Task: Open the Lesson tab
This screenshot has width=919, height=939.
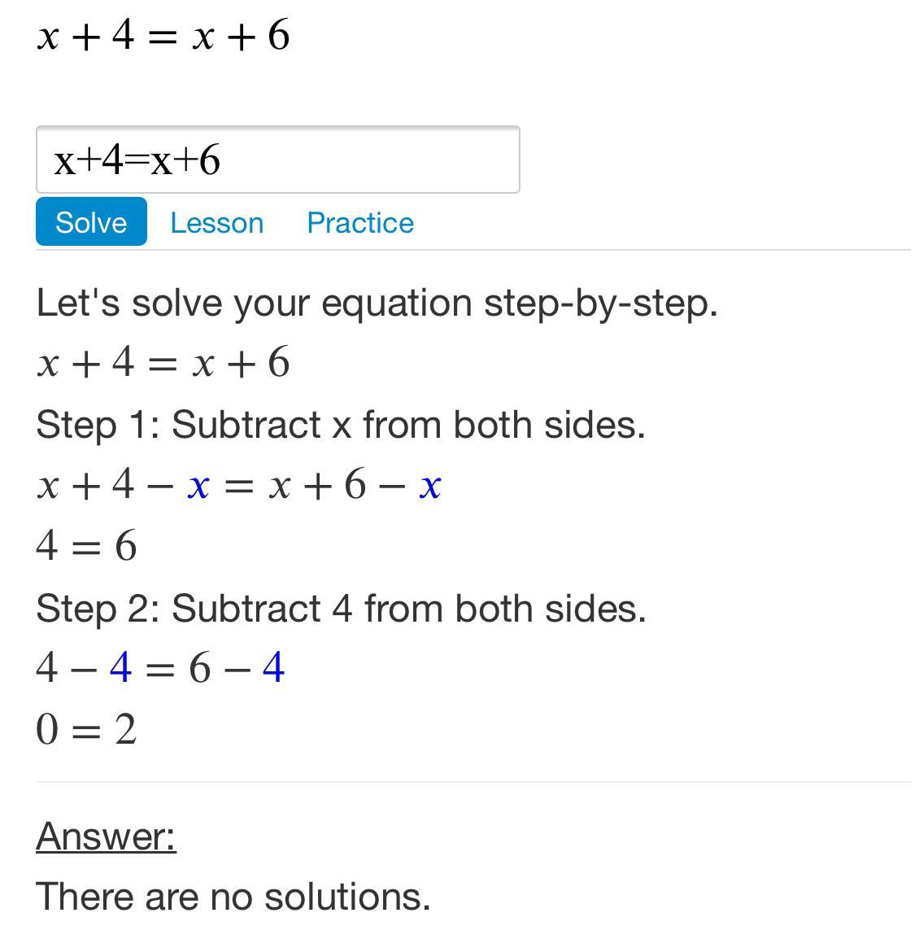Action: 216,223
